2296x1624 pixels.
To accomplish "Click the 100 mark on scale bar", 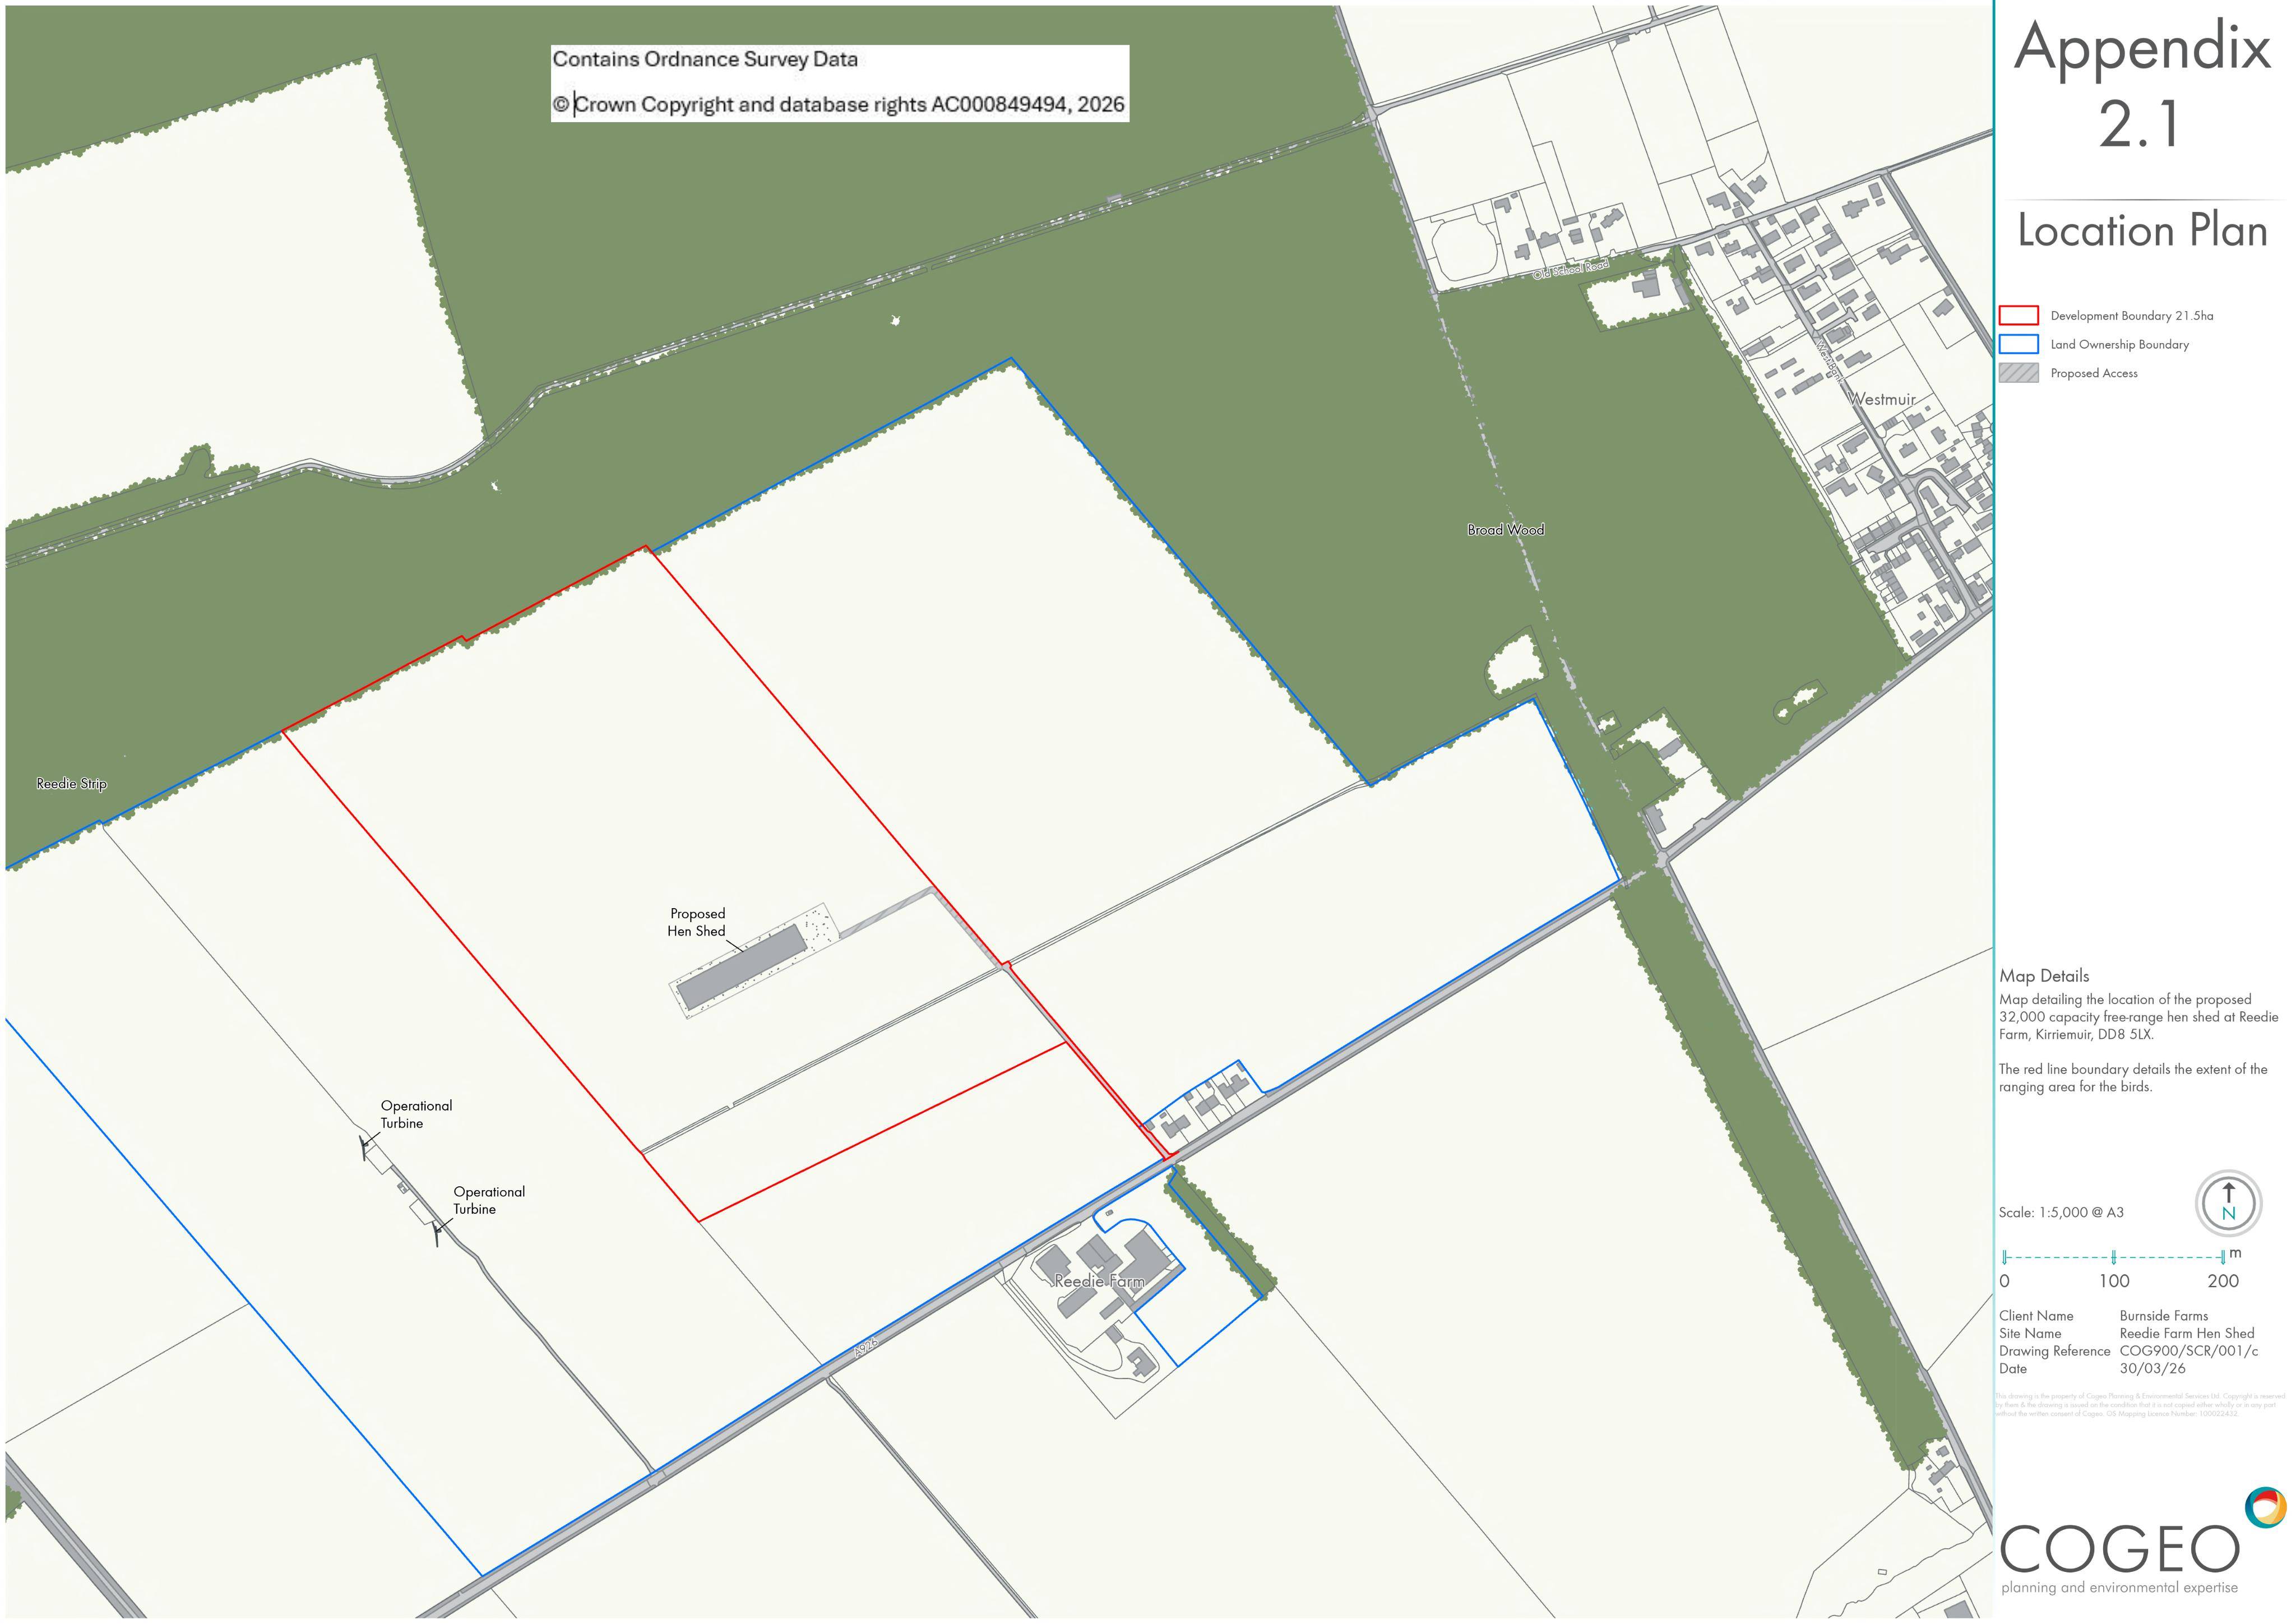I will point(2114,1281).
